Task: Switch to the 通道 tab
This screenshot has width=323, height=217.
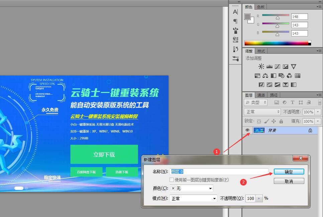Action: (x=261, y=95)
